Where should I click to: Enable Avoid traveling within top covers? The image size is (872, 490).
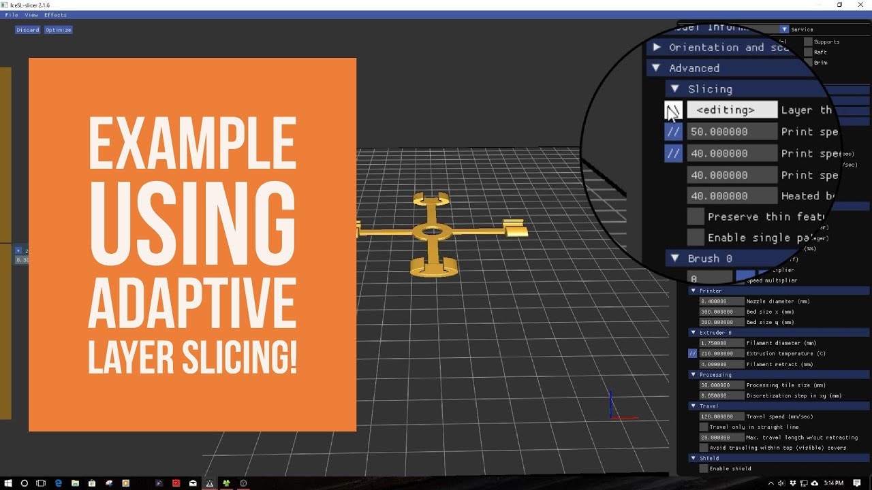tap(704, 448)
